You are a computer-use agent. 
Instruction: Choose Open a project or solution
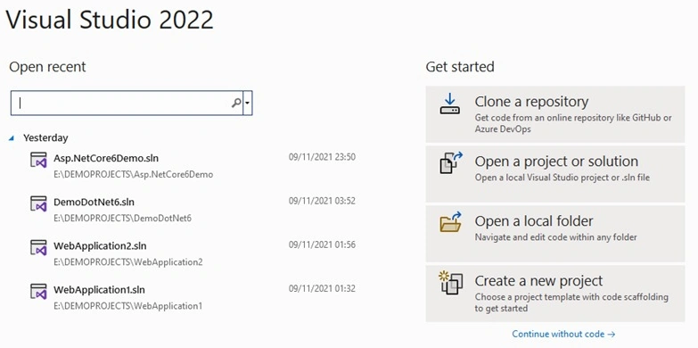(555, 174)
